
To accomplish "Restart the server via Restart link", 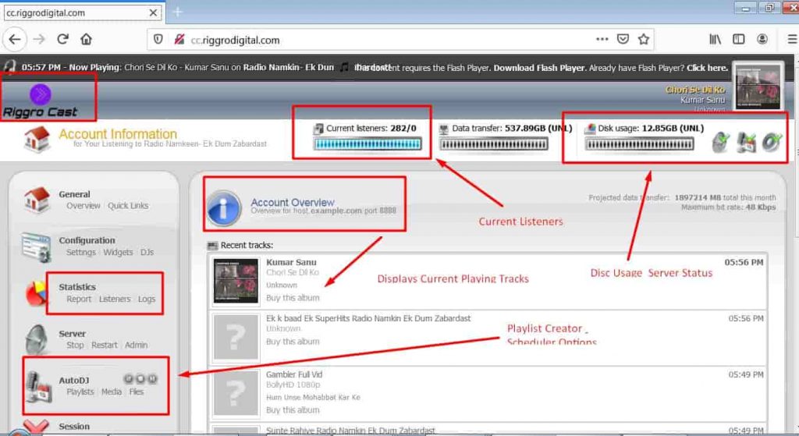I will point(105,346).
